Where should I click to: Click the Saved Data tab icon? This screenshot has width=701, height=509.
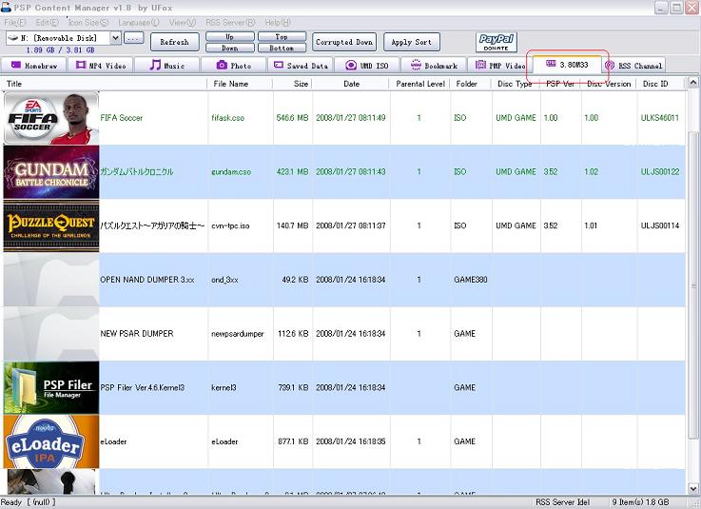pyautogui.click(x=279, y=65)
